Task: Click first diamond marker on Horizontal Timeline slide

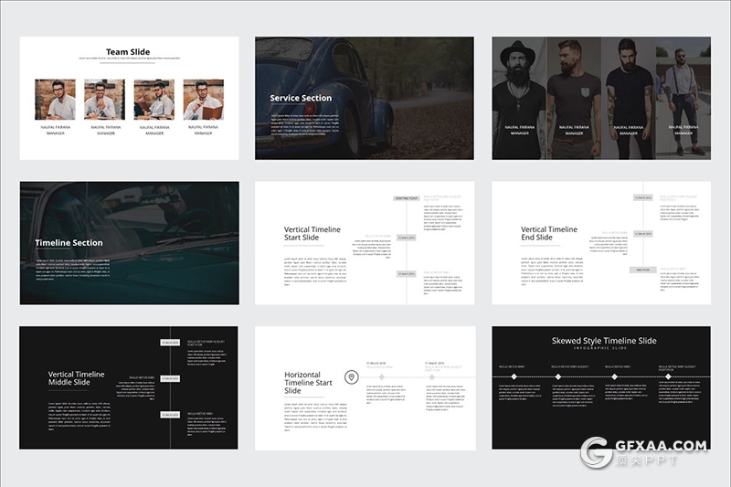Action: pyautogui.click(x=384, y=376)
